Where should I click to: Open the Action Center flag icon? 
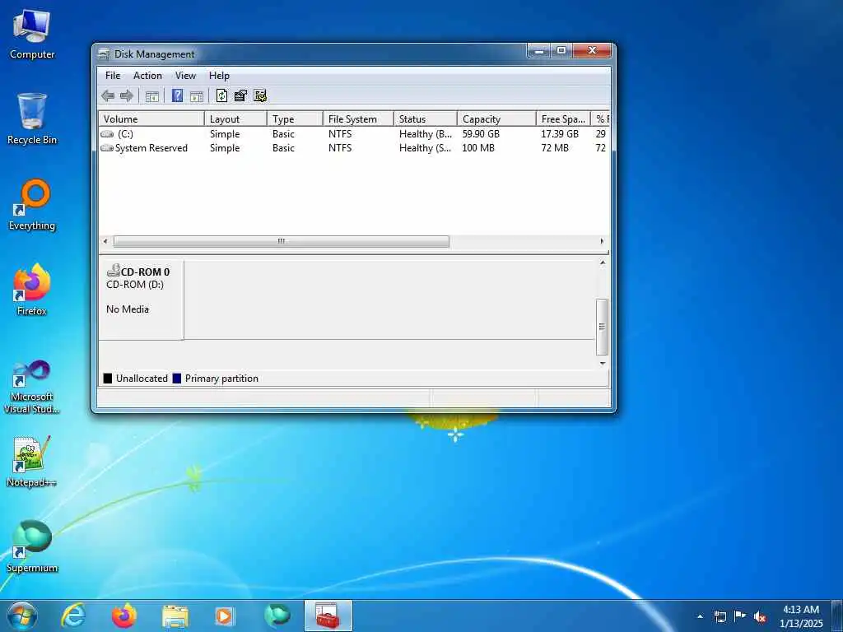tap(740, 616)
